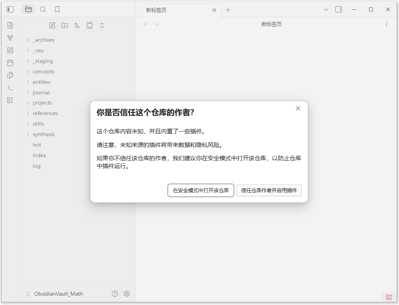The image size is (399, 305).
Task: Open the log note
Action: tap(36, 166)
